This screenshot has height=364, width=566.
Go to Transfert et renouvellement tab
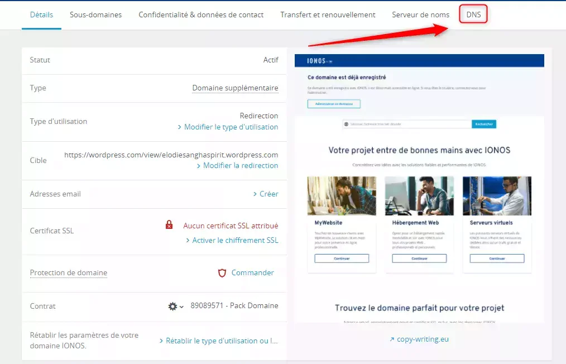coord(328,15)
